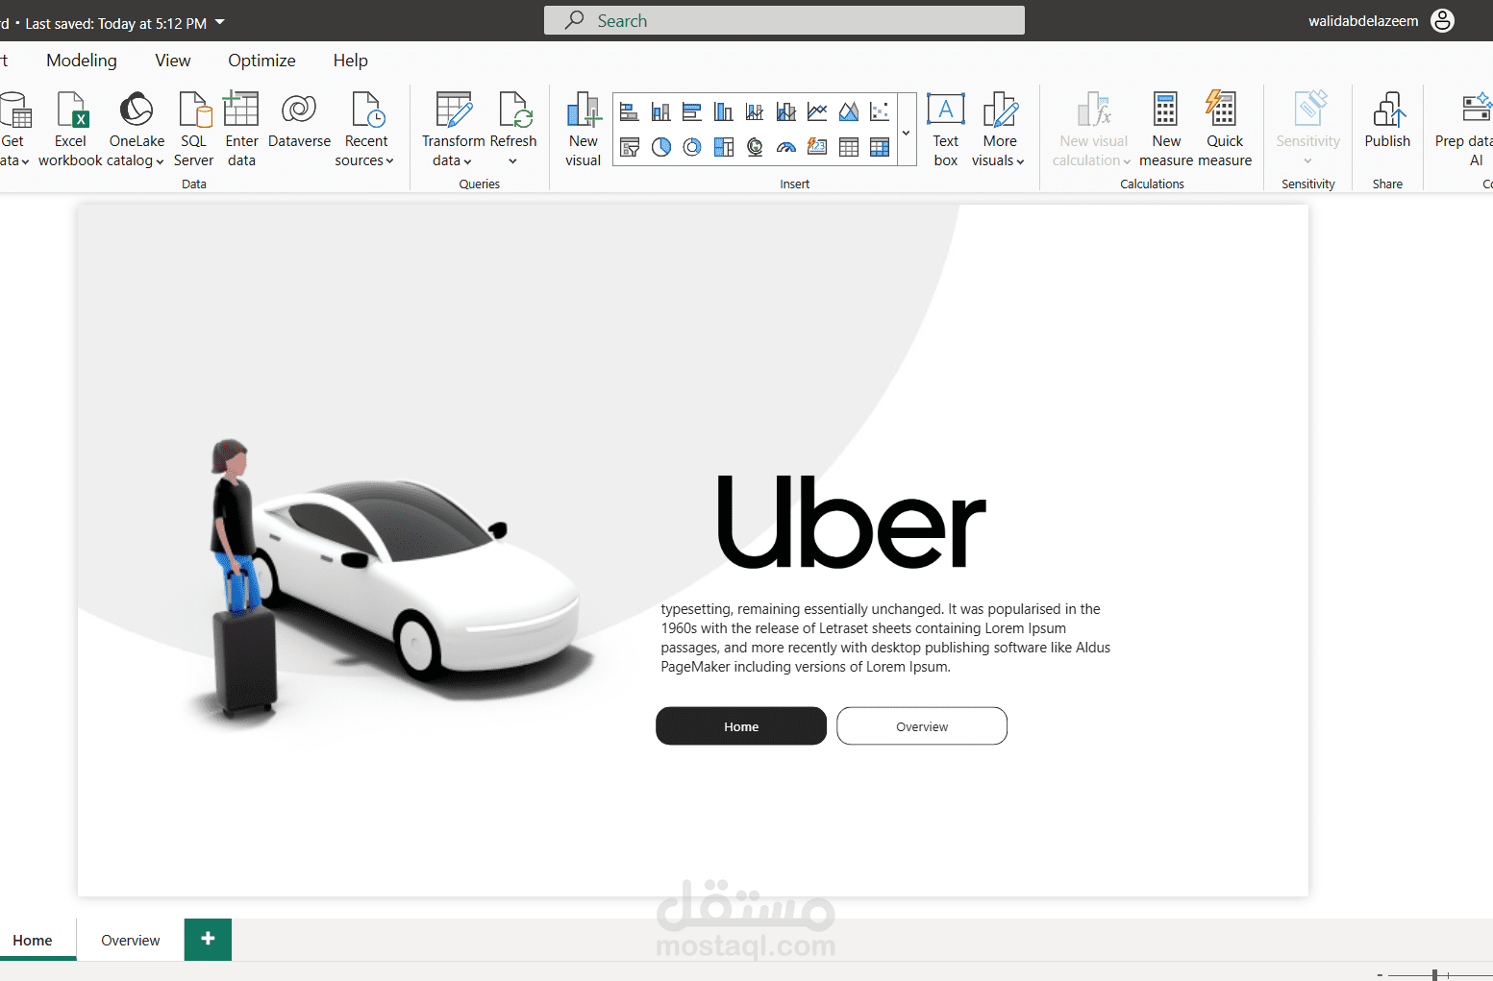Viewport: 1493px width, 981px height.
Task: Insert a table visual
Action: 849,147
